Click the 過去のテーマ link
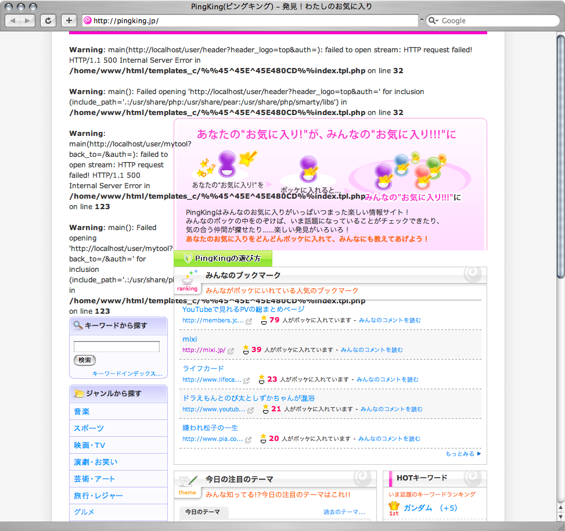 click(344, 512)
